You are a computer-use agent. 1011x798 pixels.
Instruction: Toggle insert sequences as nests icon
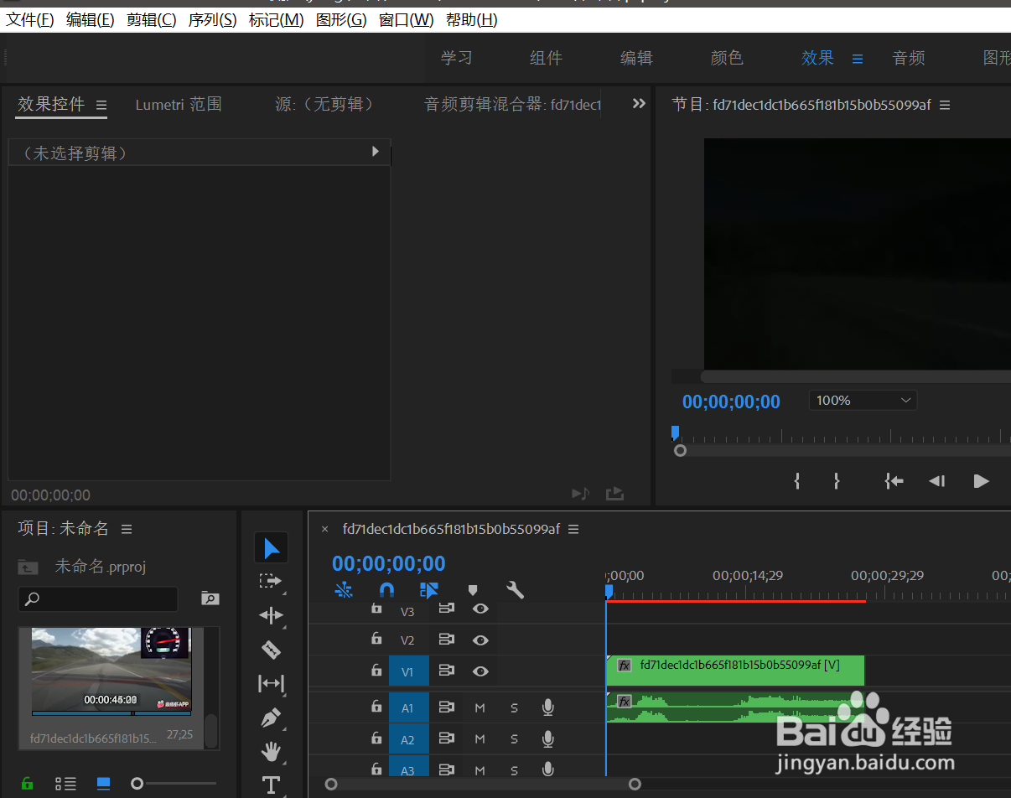[344, 590]
